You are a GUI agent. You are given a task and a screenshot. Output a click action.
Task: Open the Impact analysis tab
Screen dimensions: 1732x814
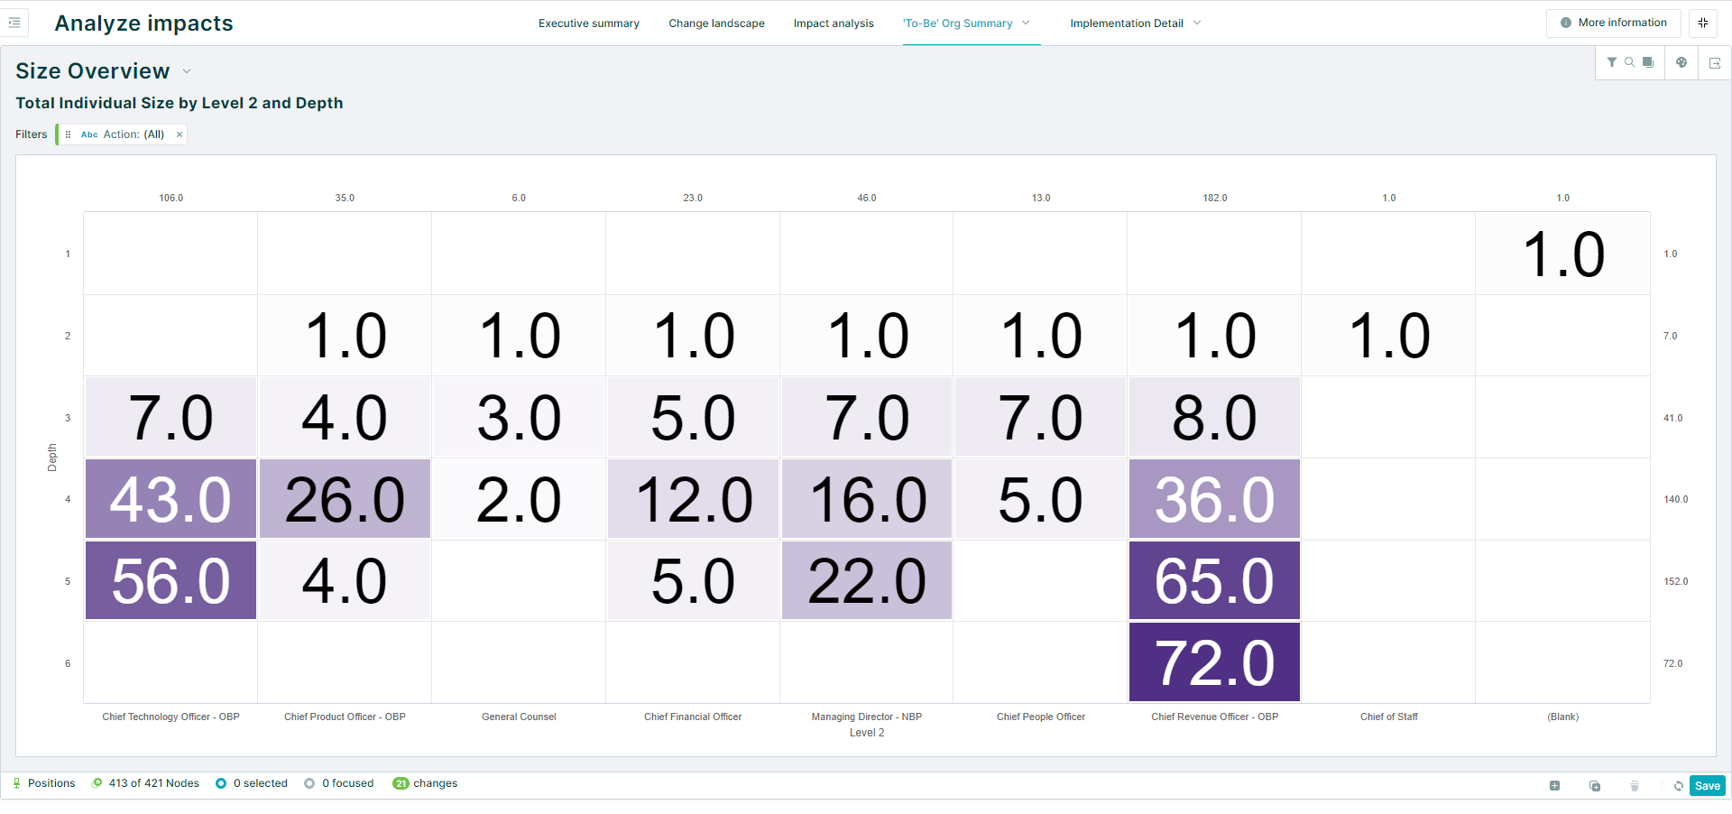click(834, 23)
